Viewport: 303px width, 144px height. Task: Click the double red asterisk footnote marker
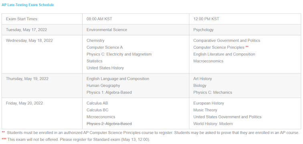click(x=3, y=132)
